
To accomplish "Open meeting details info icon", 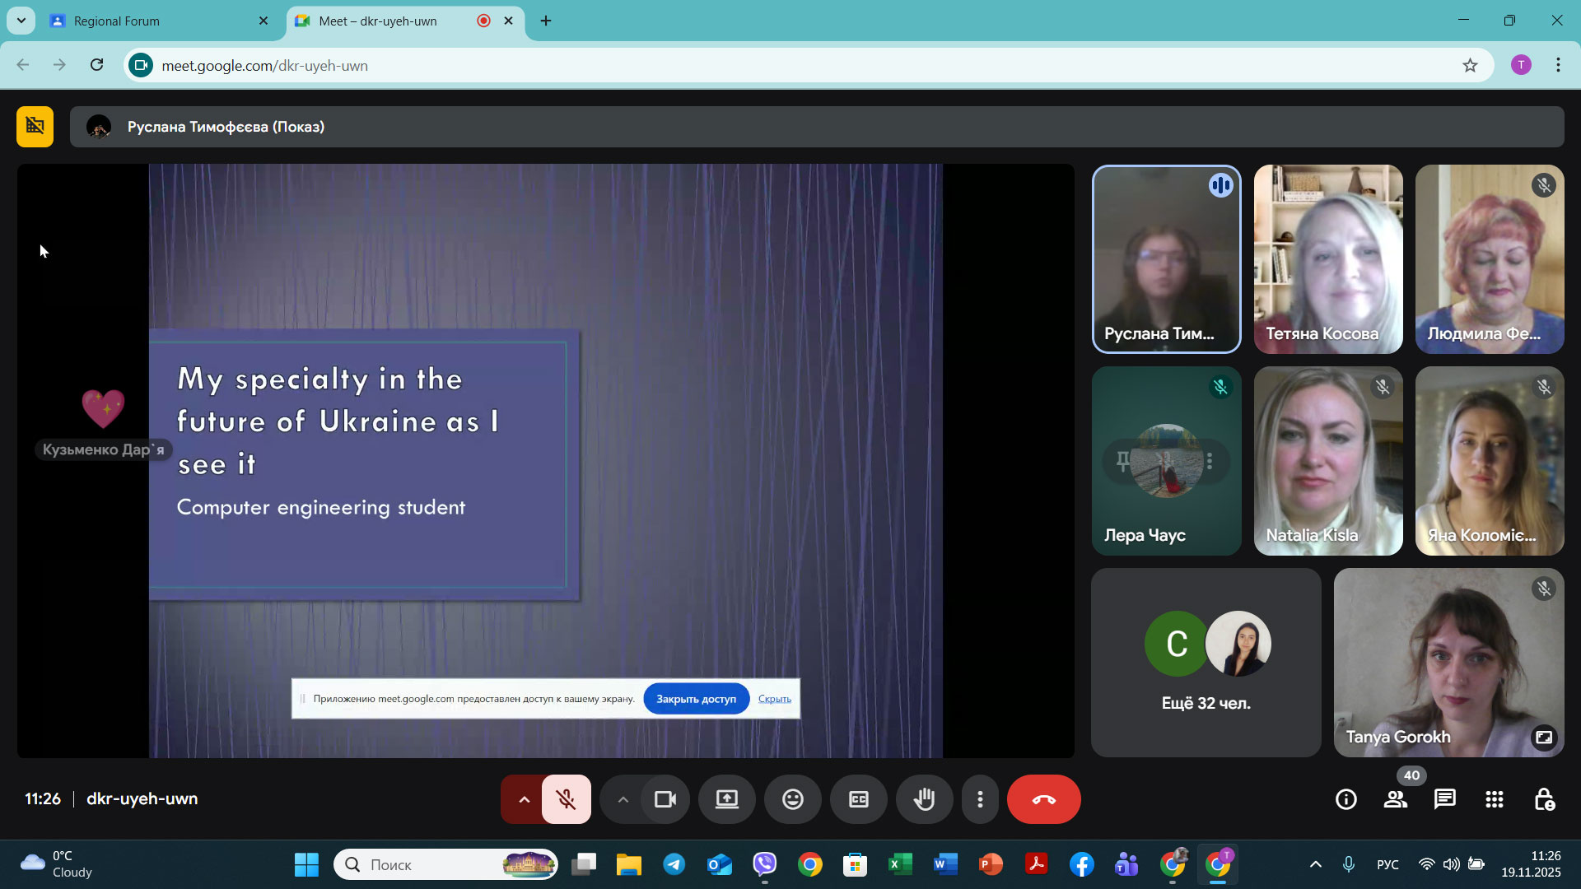I will point(1345,799).
